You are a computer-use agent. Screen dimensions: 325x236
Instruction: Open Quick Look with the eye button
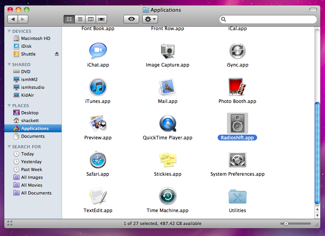(131, 19)
